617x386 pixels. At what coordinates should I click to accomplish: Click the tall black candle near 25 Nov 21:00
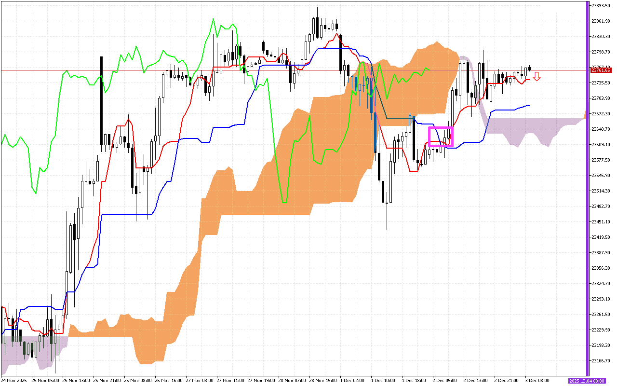point(102,100)
